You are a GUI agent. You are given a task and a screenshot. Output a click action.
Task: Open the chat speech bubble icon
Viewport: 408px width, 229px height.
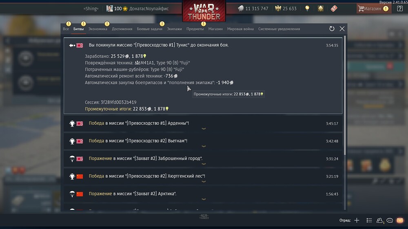click(x=390, y=220)
